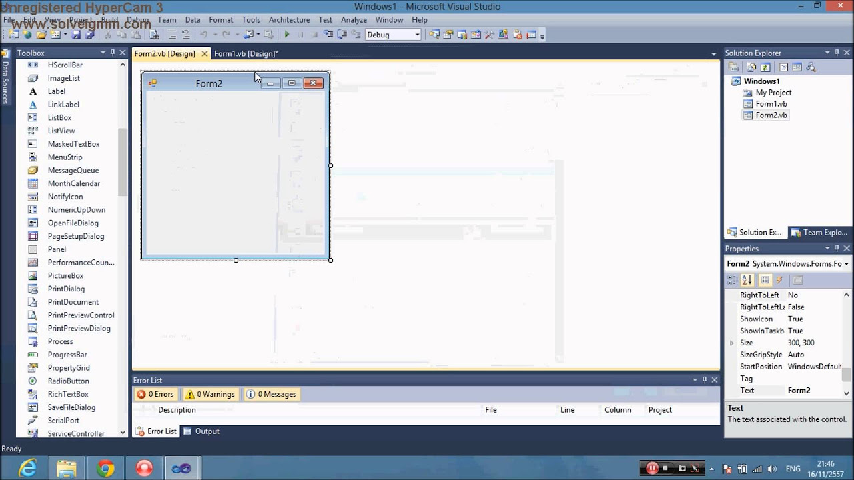Sort the Error List by Description column
This screenshot has width=854, height=480.
(x=177, y=410)
